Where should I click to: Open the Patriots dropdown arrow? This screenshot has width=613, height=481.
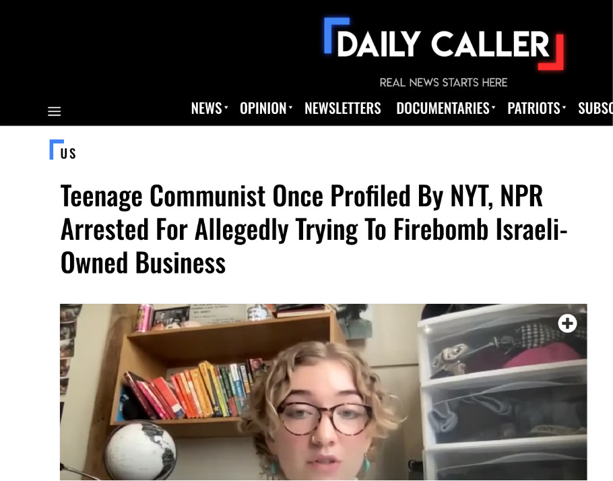click(564, 106)
